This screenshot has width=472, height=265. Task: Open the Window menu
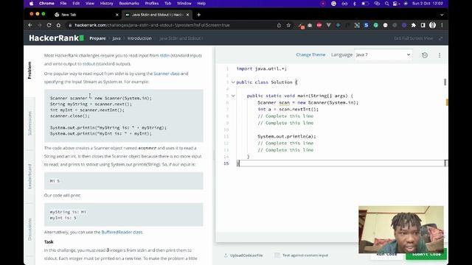[184, 4]
